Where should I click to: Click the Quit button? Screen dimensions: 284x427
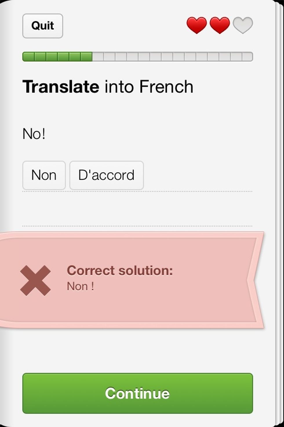[x=43, y=26]
